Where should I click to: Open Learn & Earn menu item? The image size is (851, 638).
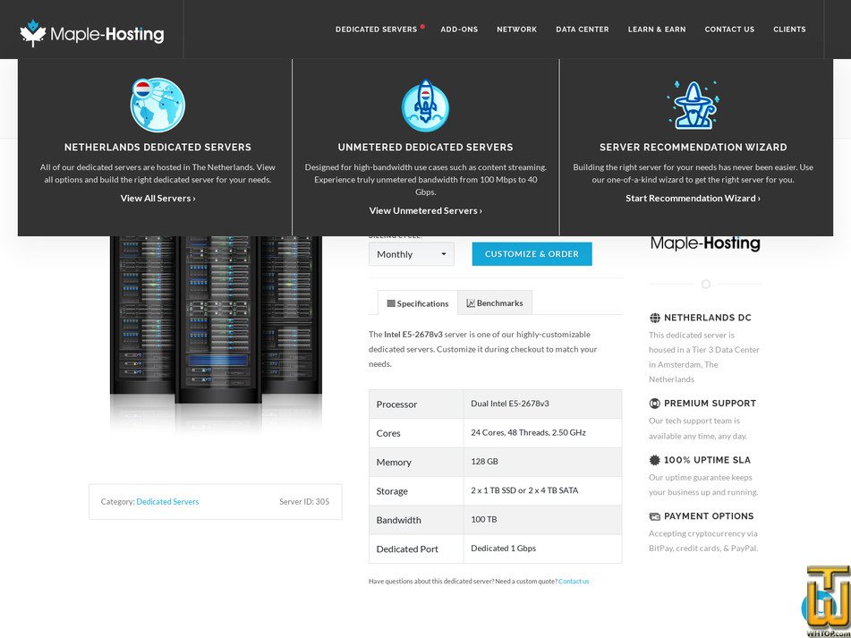(657, 30)
